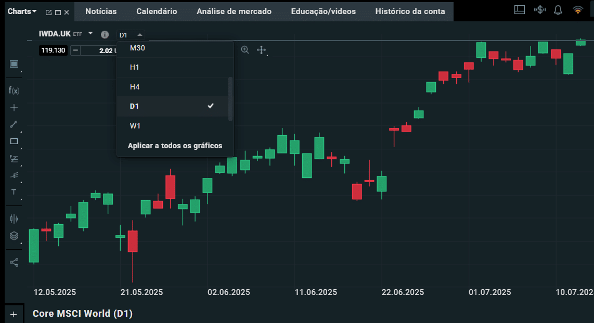The width and height of the screenshot is (594, 323).
Task: Activate the zoom-in magnifier tool
Action: (245, 50)
